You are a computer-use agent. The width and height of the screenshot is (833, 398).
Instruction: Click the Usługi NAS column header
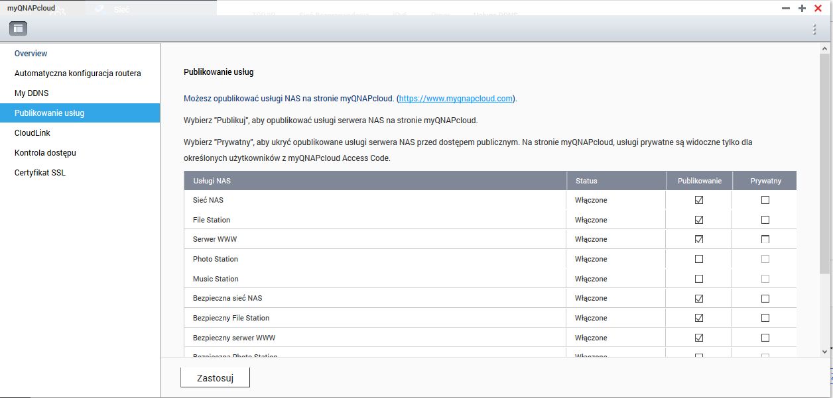pyautogui.click(x=375, y=181)
